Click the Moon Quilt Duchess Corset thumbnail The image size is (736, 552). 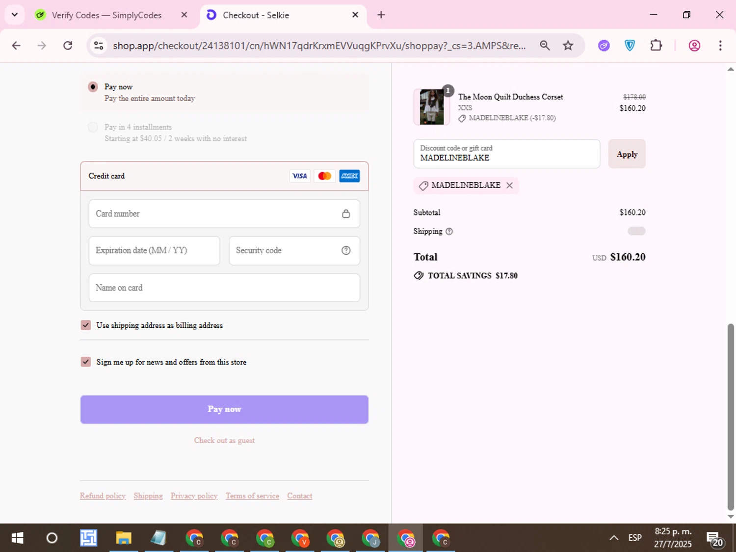point(432,107)
